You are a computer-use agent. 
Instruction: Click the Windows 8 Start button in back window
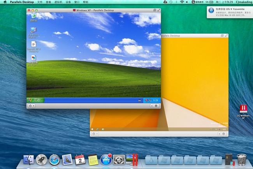92,129
